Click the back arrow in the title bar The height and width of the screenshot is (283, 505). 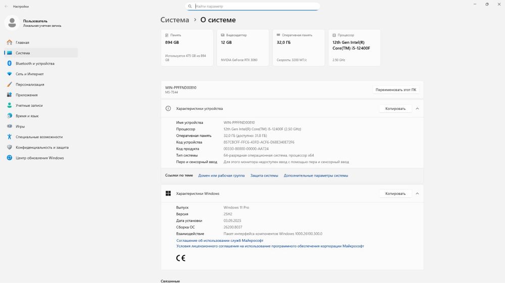6,7
